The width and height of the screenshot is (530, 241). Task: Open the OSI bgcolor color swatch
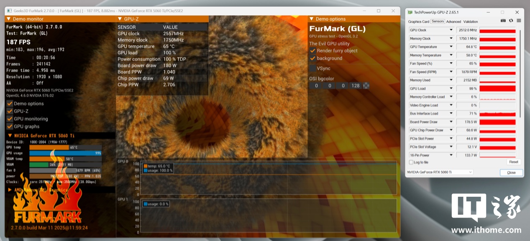click(x=366, y=86)
